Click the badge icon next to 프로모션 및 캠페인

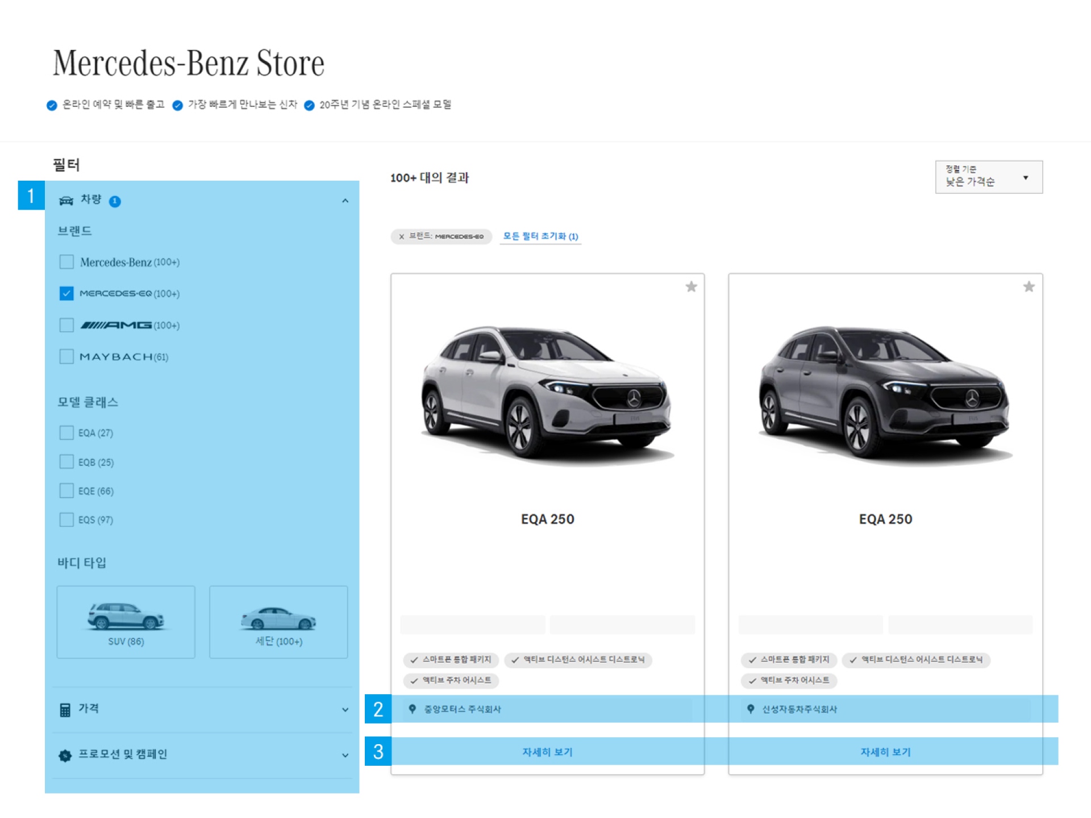(x=65, y=755)
